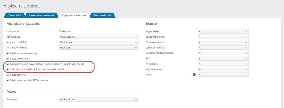Click the Saapuvat maksut label
The width and height of the screenshot is (284, 108).
pos(155,37)
